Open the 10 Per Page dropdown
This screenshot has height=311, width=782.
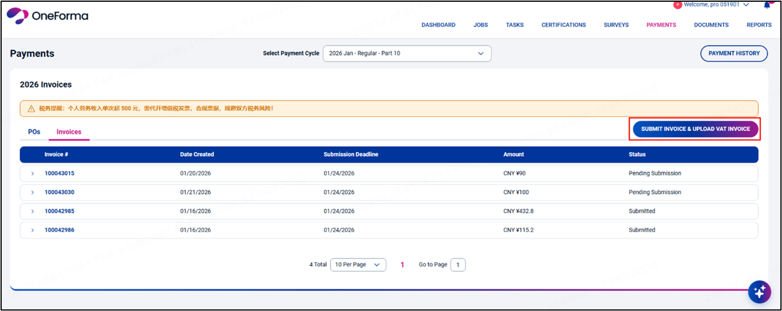358,265
